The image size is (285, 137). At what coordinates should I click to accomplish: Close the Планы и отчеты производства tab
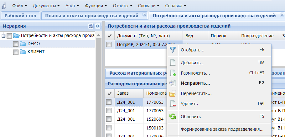144,15
